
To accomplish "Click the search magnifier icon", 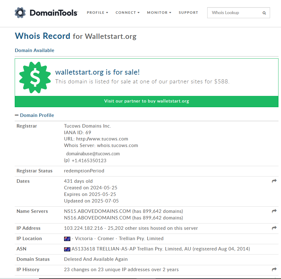I will pos(264,13).
